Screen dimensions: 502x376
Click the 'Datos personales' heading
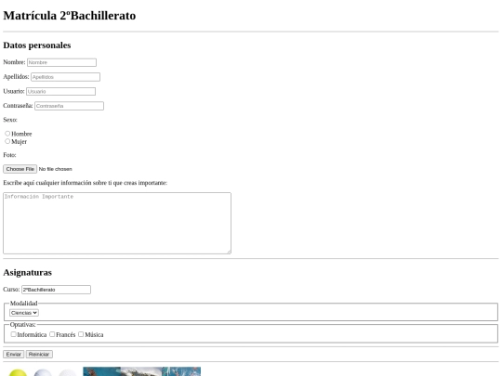pyautogui.click(x=37, y=45)
